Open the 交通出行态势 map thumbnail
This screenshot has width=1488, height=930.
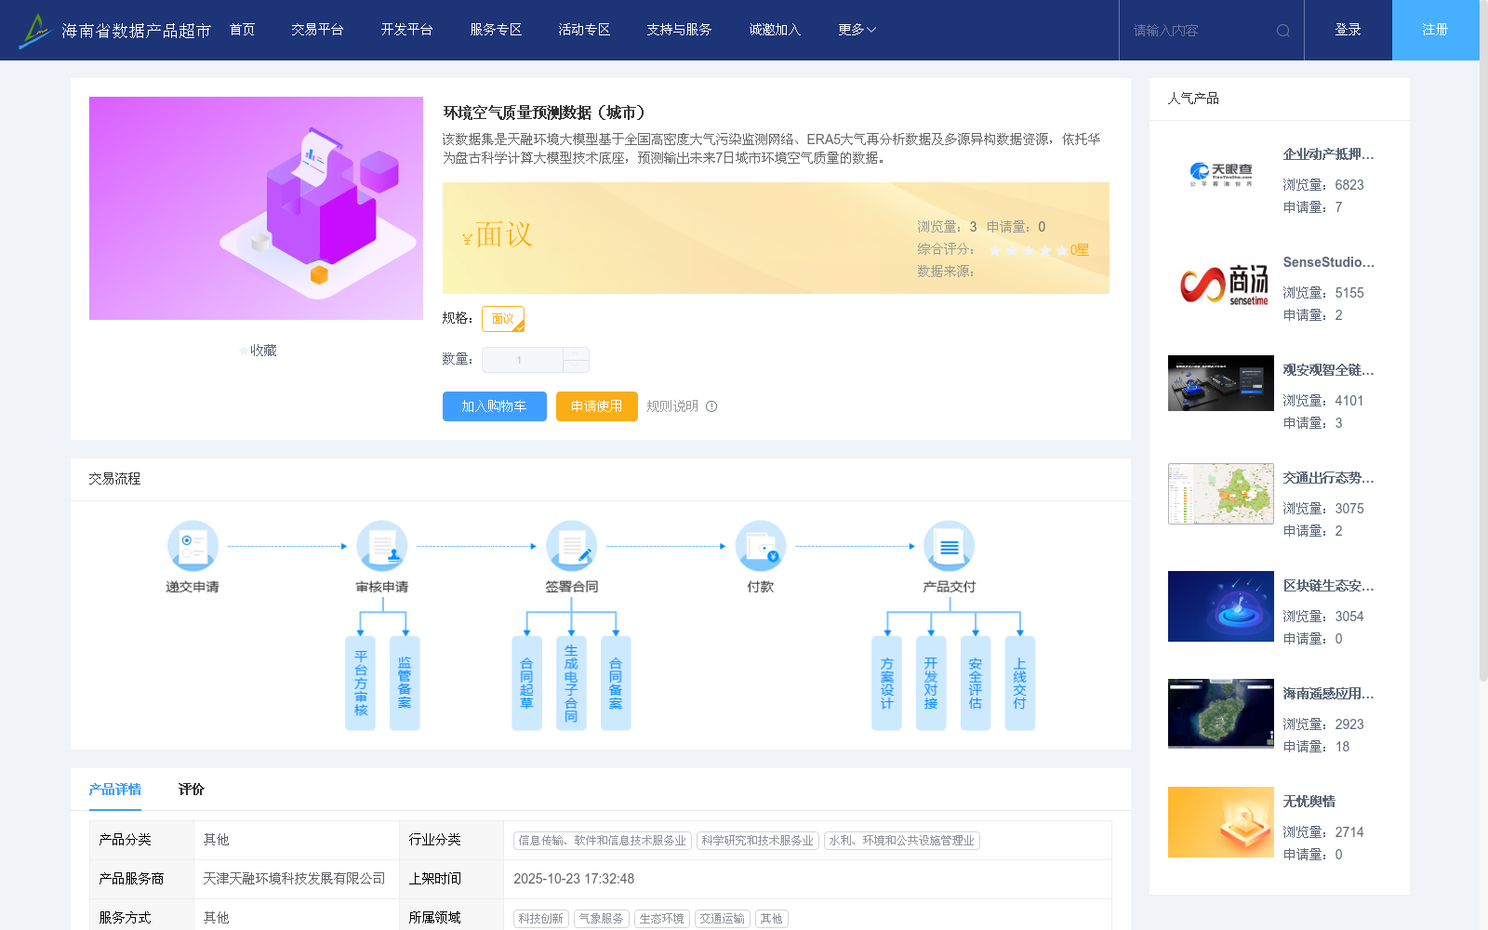[x=1221, y=494]
